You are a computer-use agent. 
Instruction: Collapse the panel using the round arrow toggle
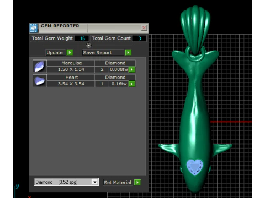coord(88,45)
